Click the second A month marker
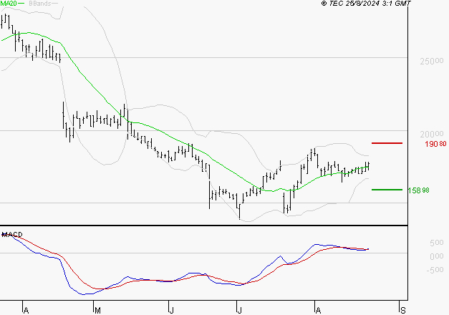 click(318, 311)
